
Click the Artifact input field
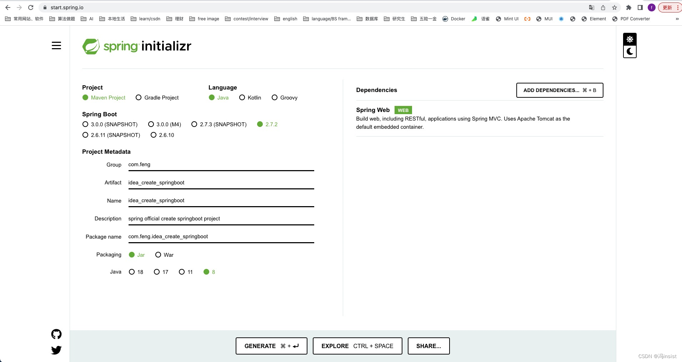coord(221,183)
